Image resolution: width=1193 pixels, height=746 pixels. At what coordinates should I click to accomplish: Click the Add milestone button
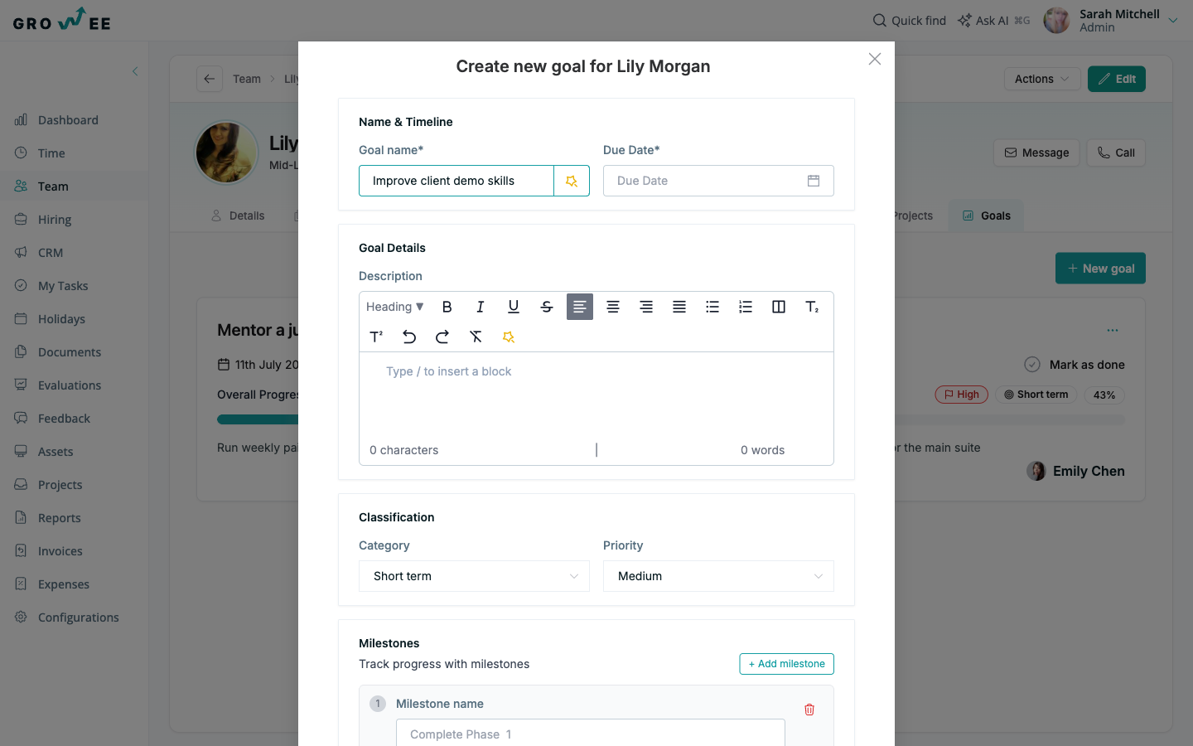click(x=786, y=664)
